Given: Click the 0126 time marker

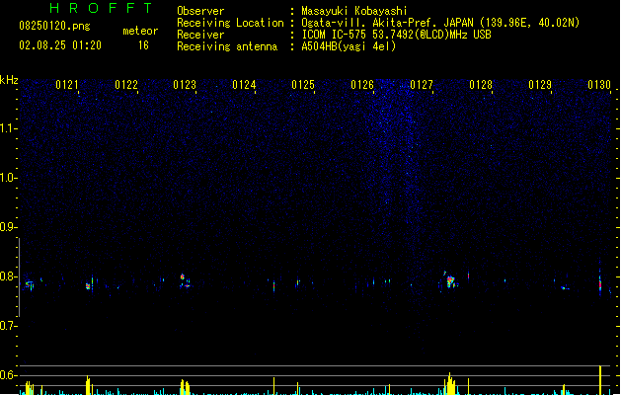Looking at the screenshot, I should pos(362,85).
